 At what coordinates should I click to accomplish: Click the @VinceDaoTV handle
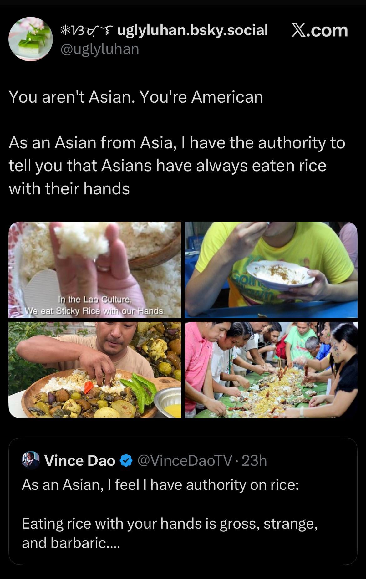tap(185, 461)
